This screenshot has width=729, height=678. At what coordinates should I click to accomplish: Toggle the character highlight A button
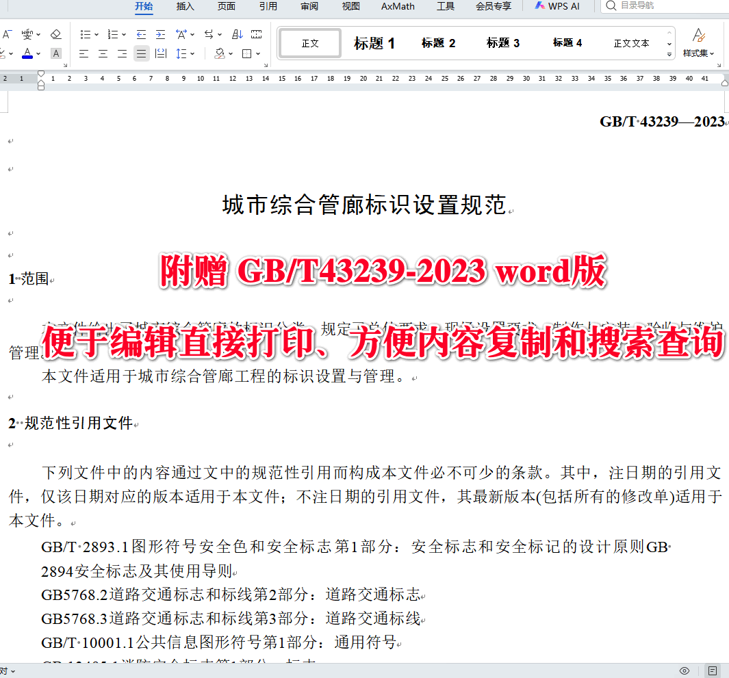(x=55, y=53)
